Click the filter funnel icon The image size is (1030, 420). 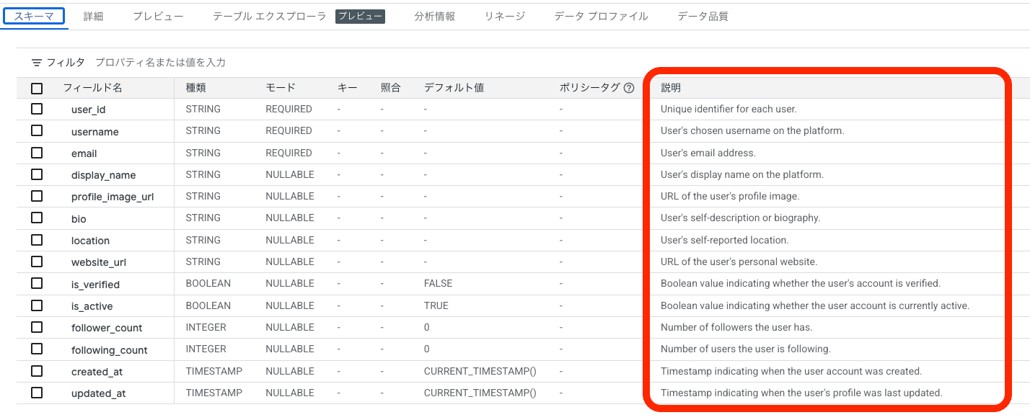point(36,62)
